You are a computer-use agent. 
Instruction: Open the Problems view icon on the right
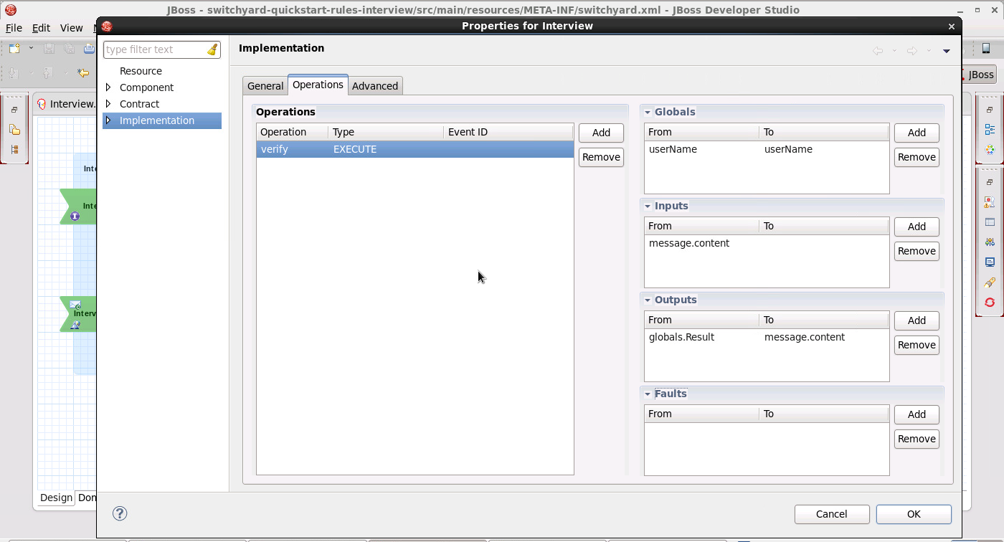tap(990, 202)
